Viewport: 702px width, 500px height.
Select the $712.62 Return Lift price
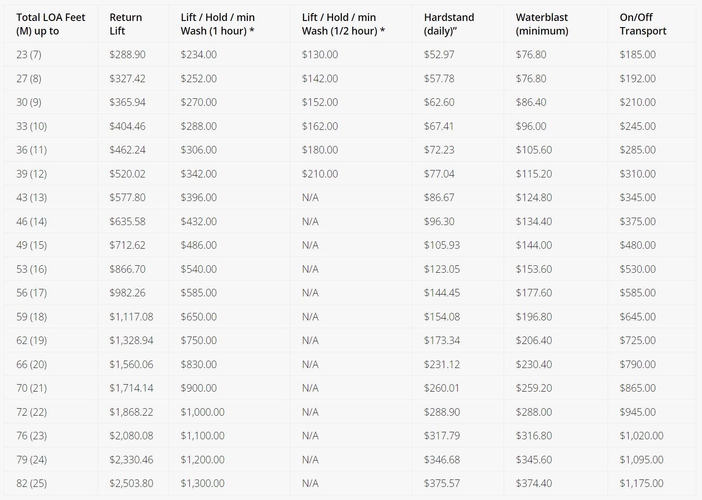[127, 245]
